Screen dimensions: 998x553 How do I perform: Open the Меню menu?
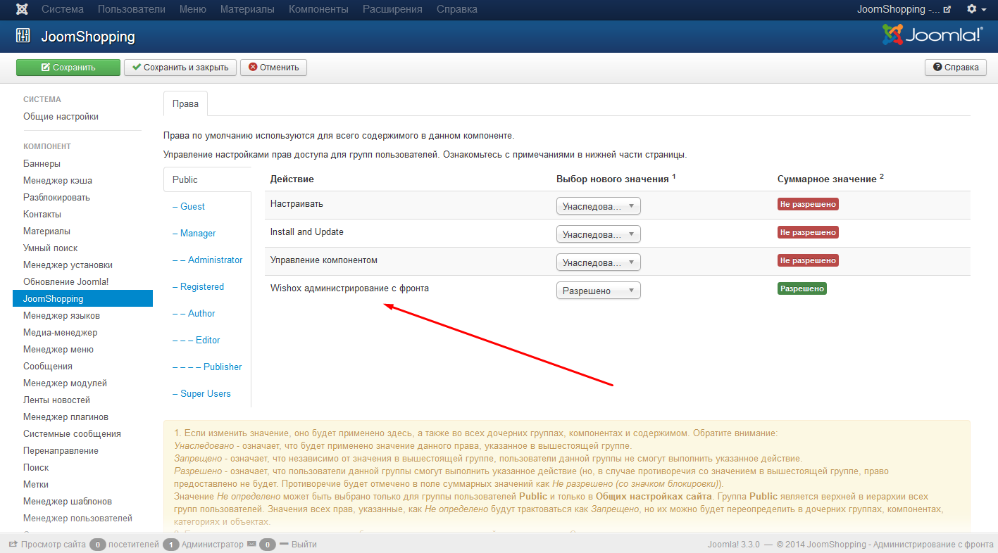(x=193, y=10)
